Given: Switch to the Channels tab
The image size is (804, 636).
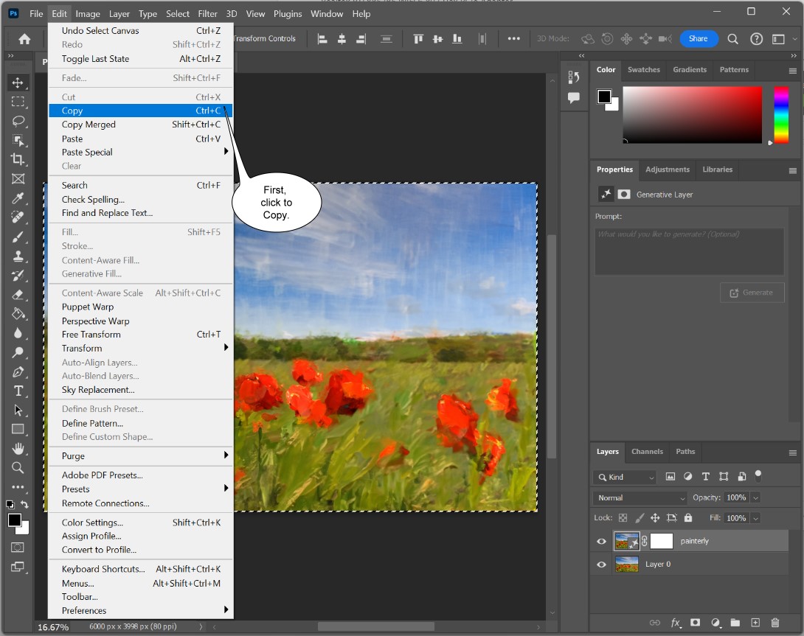Looking at the screenshot, I should coord(647,452).
